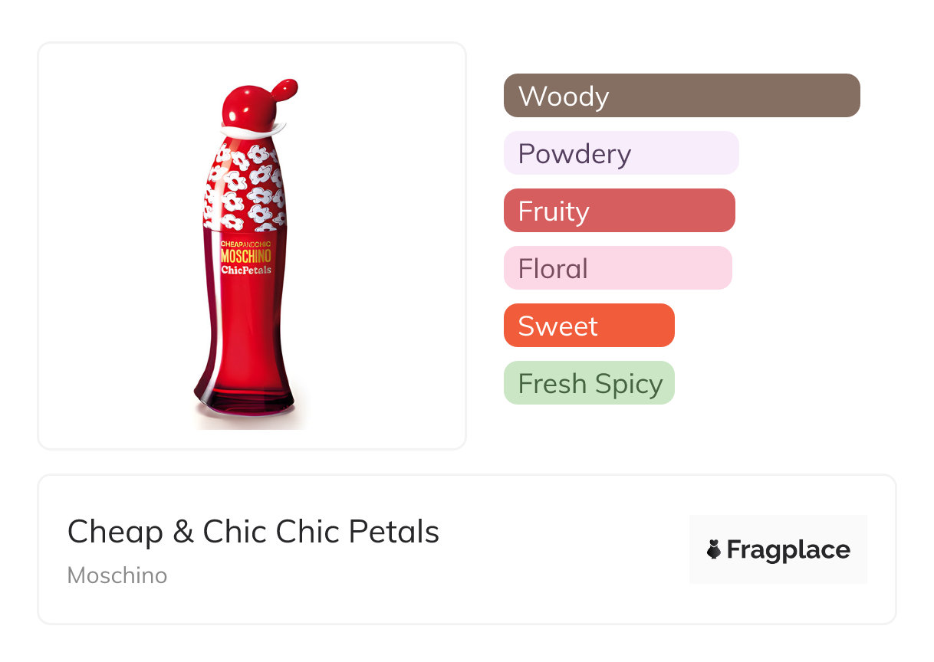Click the white flower pattern on the bottle
This screenshot has height=662, width=934.
point(245,184)
